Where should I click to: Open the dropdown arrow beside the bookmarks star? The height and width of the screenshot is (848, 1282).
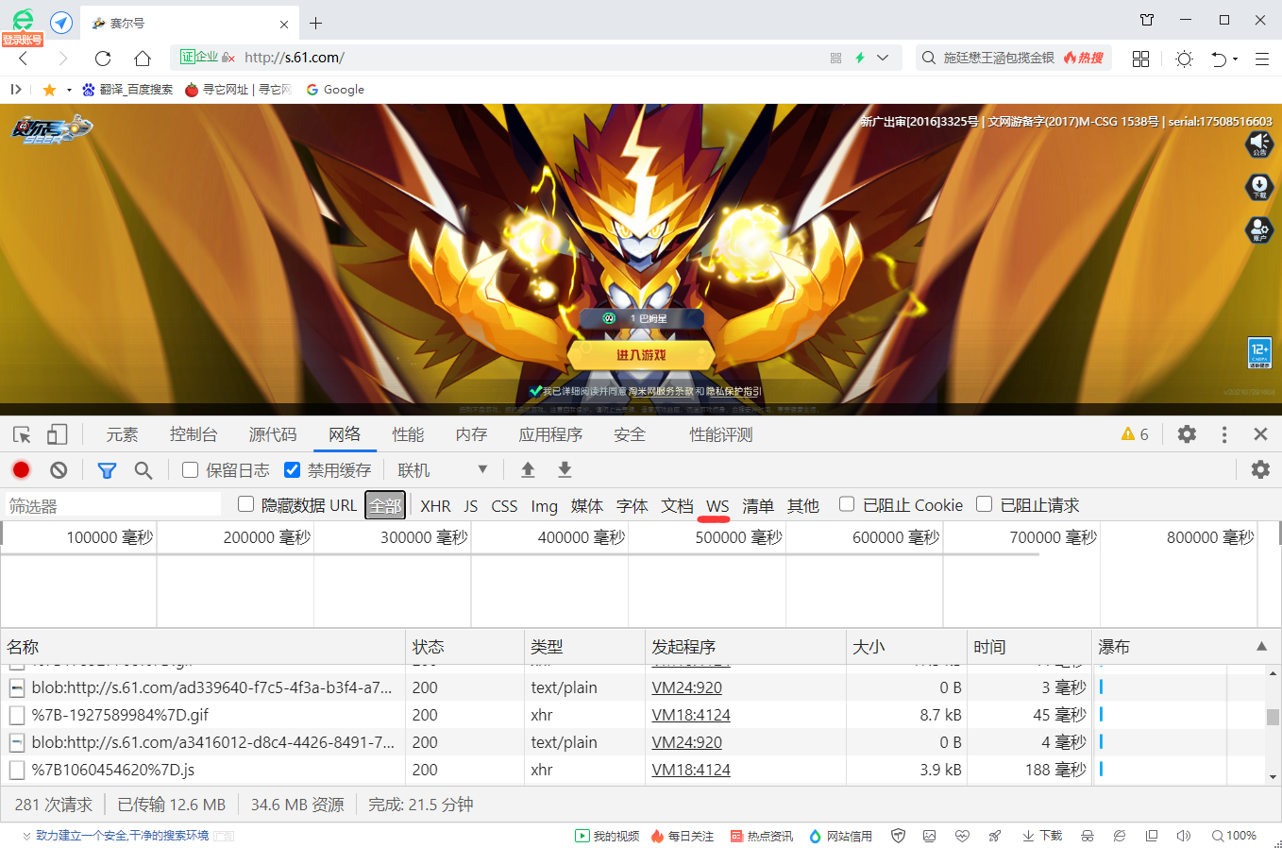(68, 91)
